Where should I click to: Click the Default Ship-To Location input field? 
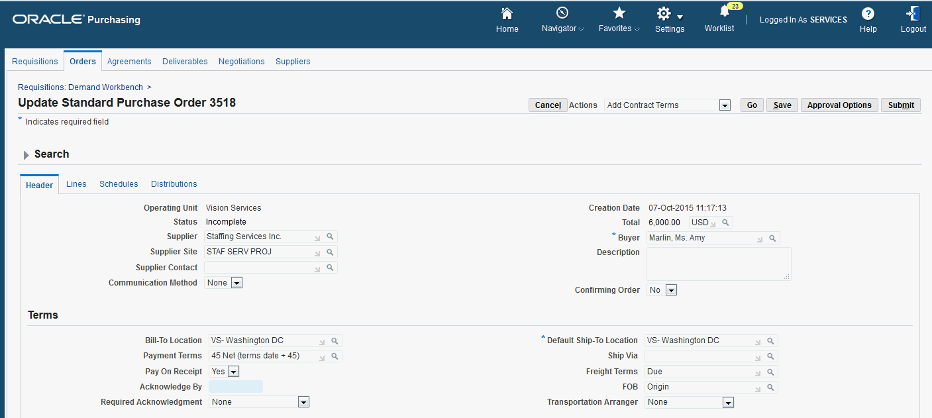click(704, 340)
